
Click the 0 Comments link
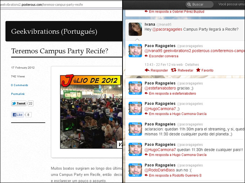20,85
